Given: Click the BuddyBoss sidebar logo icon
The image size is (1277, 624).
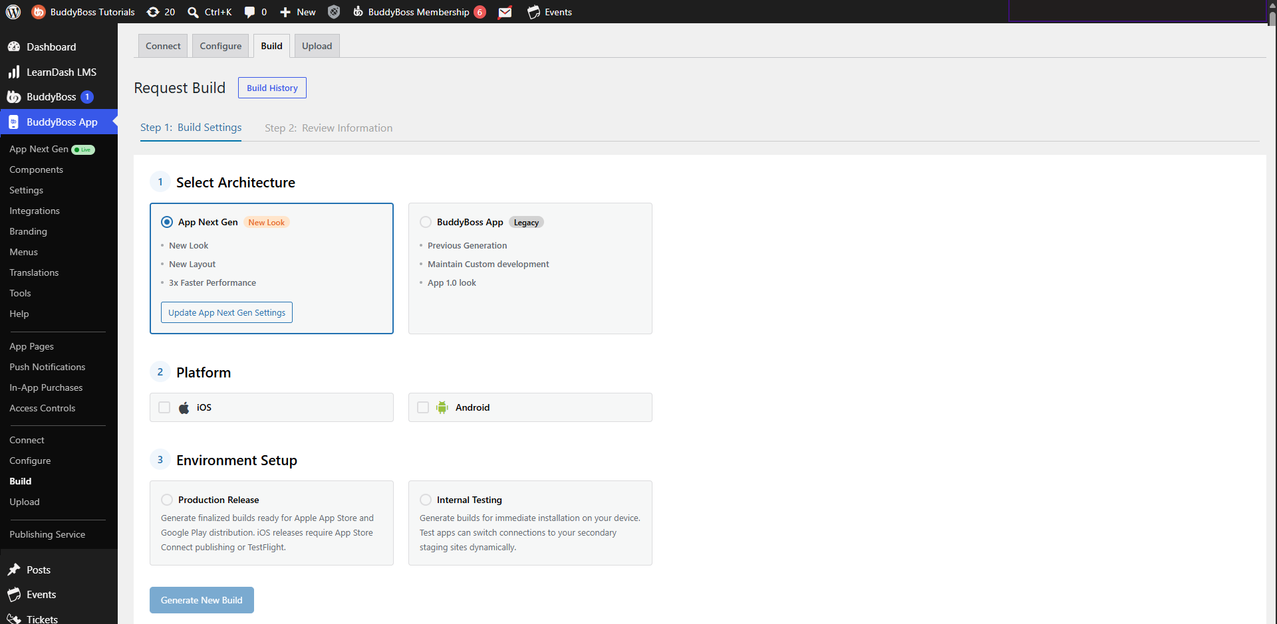Looking at the screenshot, I should pyautogui.click(x=14, y=97).
